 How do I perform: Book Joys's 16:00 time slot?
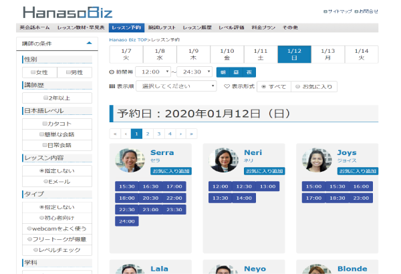tap(361, 186)
